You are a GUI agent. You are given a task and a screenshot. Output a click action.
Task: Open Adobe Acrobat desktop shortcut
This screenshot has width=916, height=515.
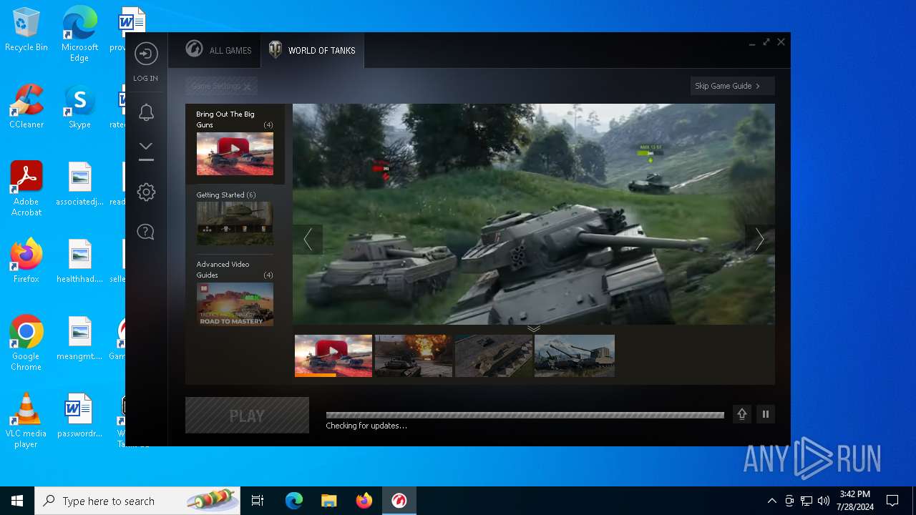pyautogui.click(x=26, y=189)
